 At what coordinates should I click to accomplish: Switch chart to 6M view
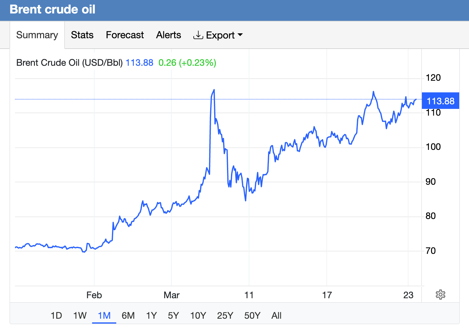(x=128, y=315)
